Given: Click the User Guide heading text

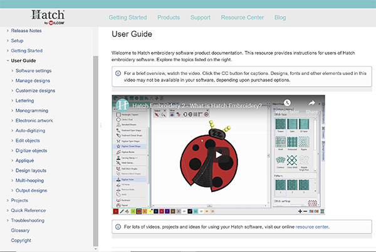Looking at the screenshot, I should point(132,34).
